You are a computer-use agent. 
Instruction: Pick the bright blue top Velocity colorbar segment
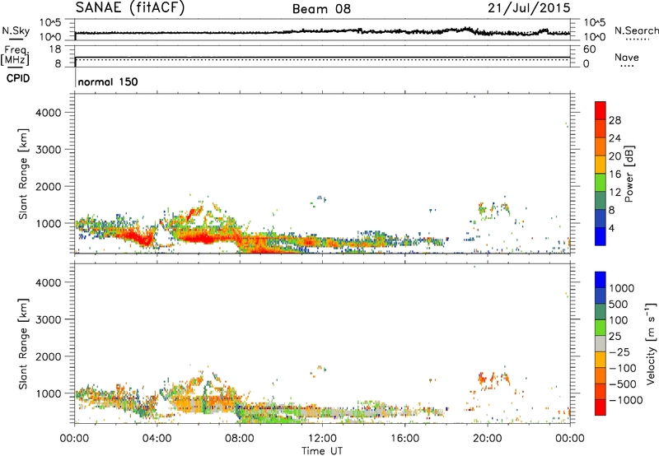click(x=601, y=280)
